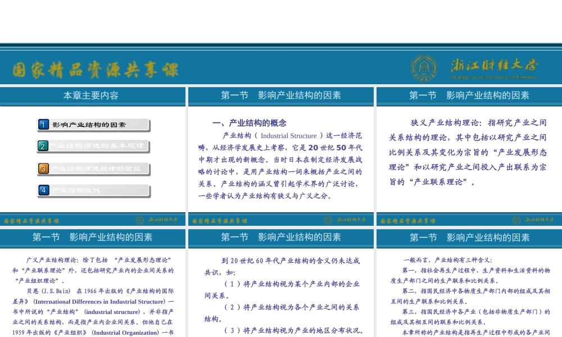Select the numbered badge 1 icon
Screen dimensions: 562x337
[43, 124]
